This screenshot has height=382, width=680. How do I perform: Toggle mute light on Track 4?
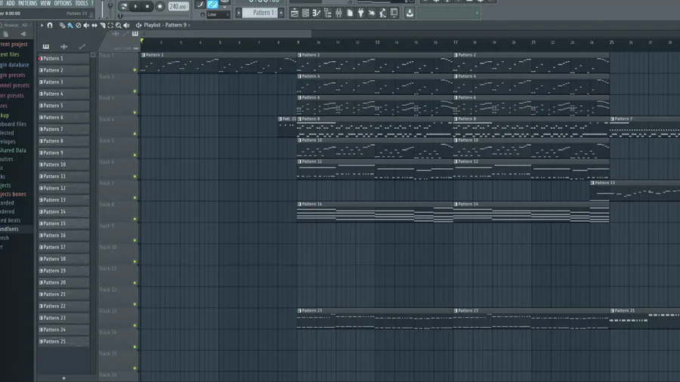click(135, 134)
